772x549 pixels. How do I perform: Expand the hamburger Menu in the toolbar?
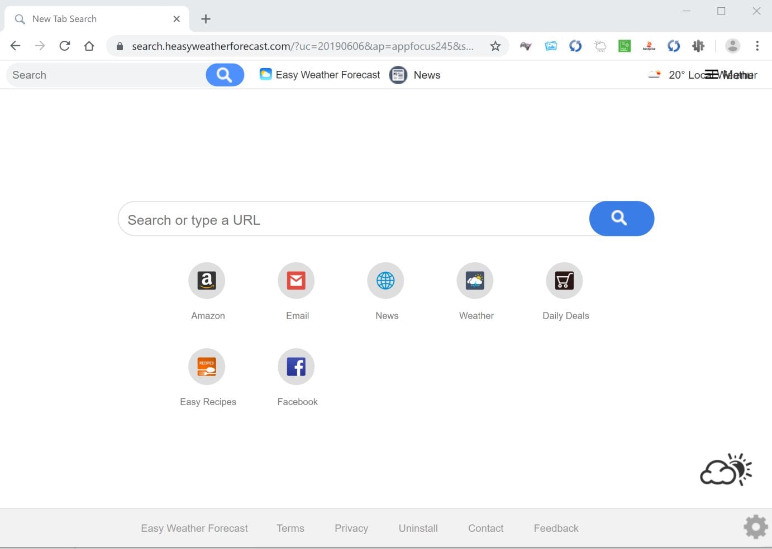(x=731, y=75)
